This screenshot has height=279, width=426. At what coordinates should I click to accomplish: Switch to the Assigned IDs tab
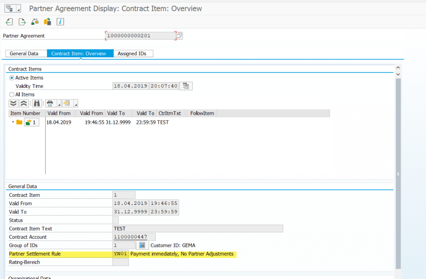click(x=133, y=54)
